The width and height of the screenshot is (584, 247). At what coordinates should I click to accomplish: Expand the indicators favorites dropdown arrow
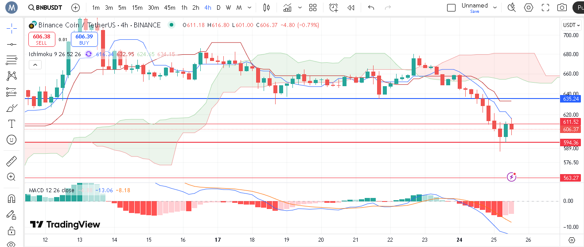point(300,8)
